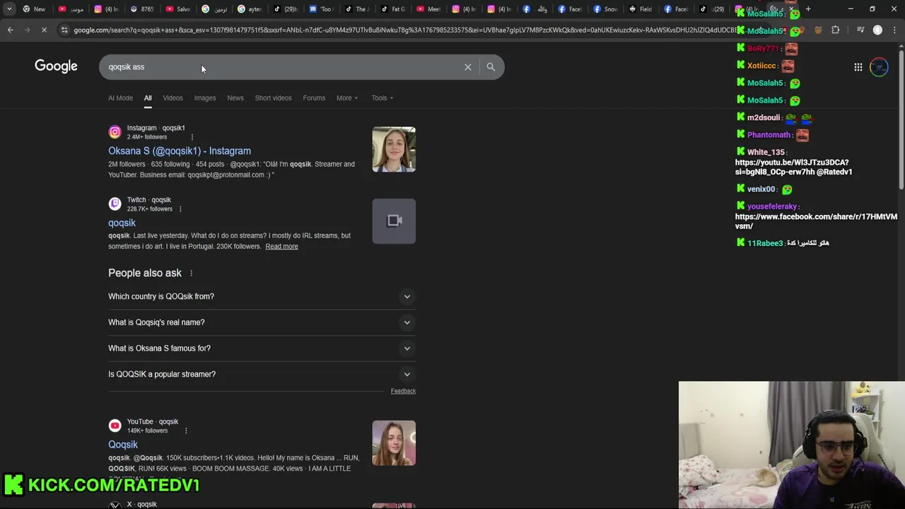
Task: Open three-dot menu next to YouTube result
Action: click(x=186, y=431)
